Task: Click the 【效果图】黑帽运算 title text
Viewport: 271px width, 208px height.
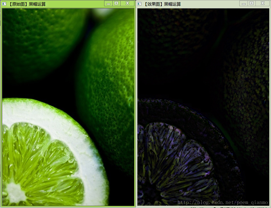Action: pyautogui.click(x=162, y=4)
